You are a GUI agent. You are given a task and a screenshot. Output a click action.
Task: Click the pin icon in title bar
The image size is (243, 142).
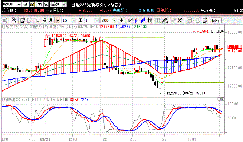(46, 4)
